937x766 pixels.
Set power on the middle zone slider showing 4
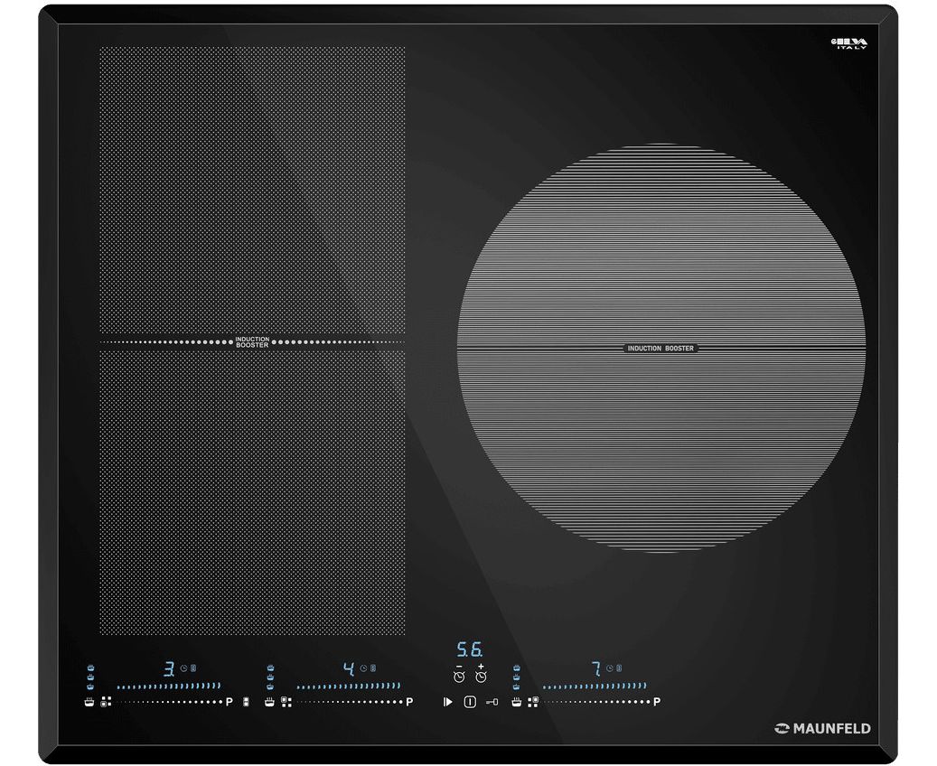(348, 687)
